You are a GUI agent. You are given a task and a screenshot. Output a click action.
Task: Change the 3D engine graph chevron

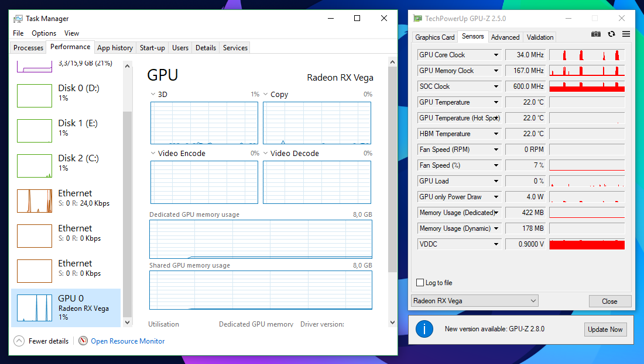tap(153, 94)
